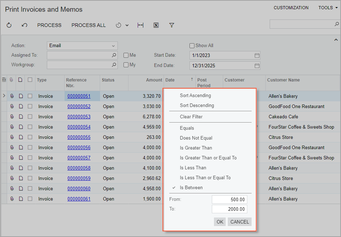Click the From value field showing 500.00
This screenshot has width=341, height=237.
[x=229, y=199]
